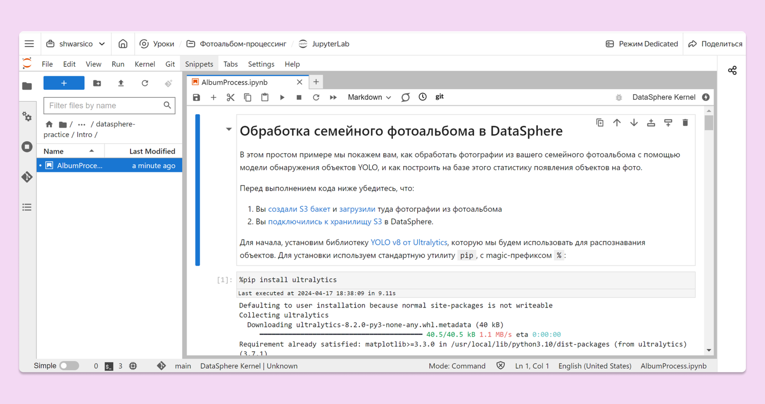The width and height of the screenshot is (765, 404).
Task: Click the clock icon in notebook toolbar
Action: coord(423,97)
